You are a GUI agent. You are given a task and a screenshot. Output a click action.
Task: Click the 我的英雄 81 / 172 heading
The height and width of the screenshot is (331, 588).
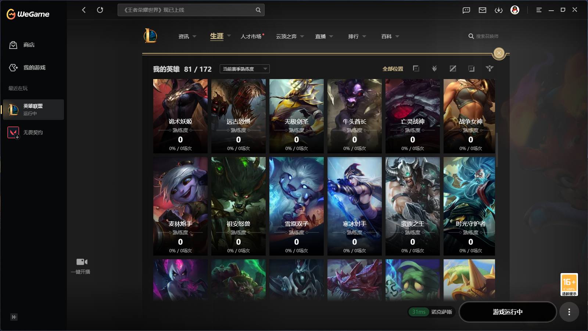[182, 69]
